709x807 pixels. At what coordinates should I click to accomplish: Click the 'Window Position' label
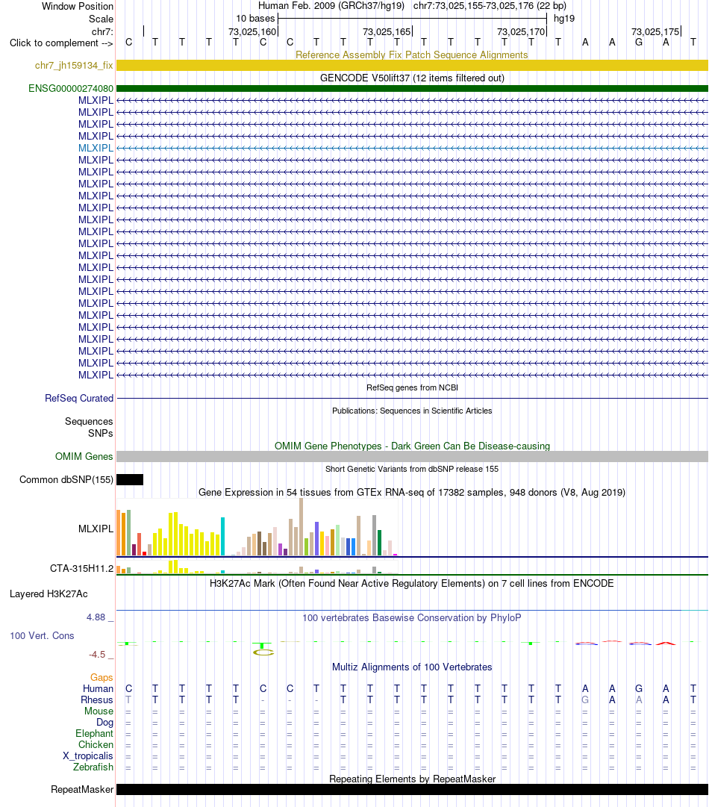[x=77, y=6]
